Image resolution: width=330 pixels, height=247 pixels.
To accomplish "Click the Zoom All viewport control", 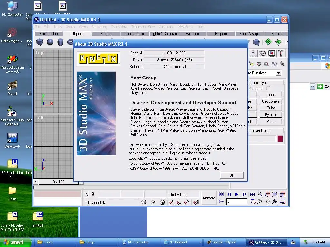I will tap(267, 194).
